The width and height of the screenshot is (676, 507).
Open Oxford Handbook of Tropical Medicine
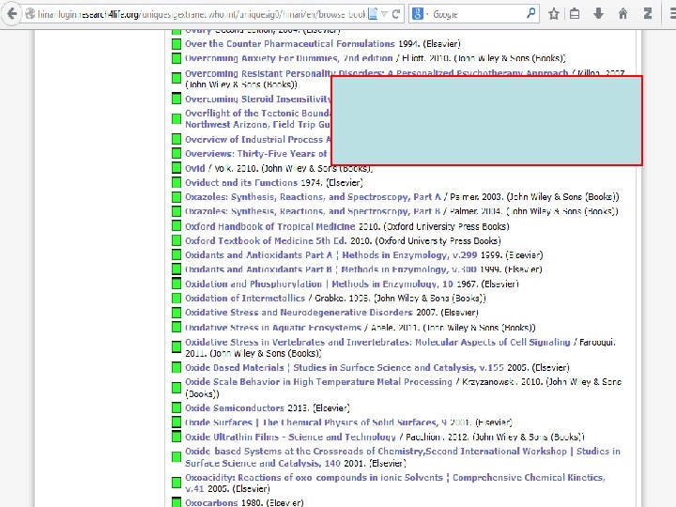coord(270,226)
